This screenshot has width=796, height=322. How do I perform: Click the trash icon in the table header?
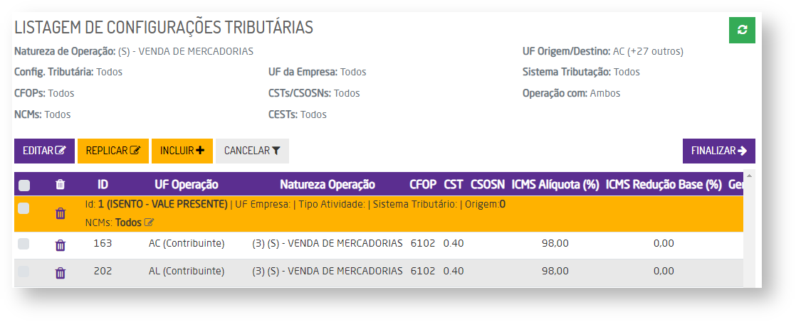click(x=61, y=185)
